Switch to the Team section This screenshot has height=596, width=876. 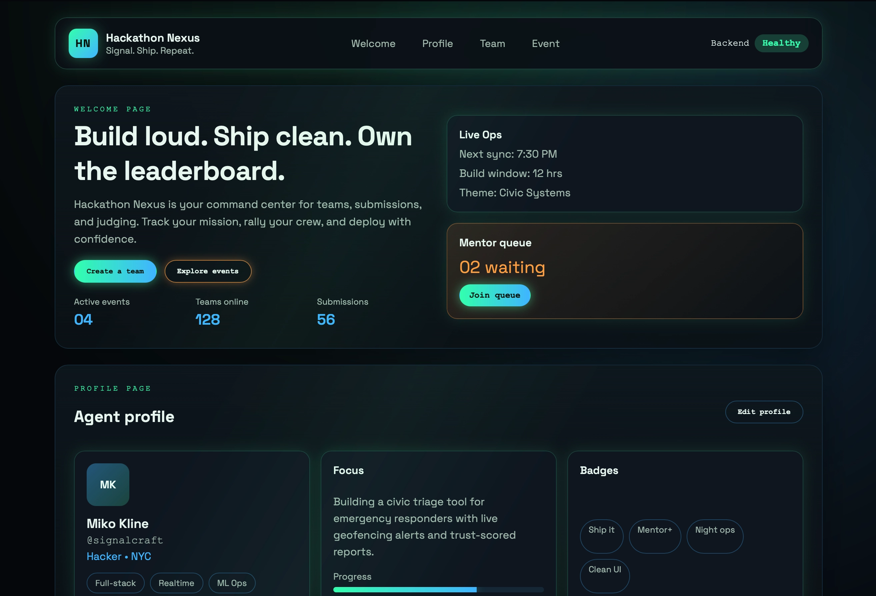[x=492, y=43]
